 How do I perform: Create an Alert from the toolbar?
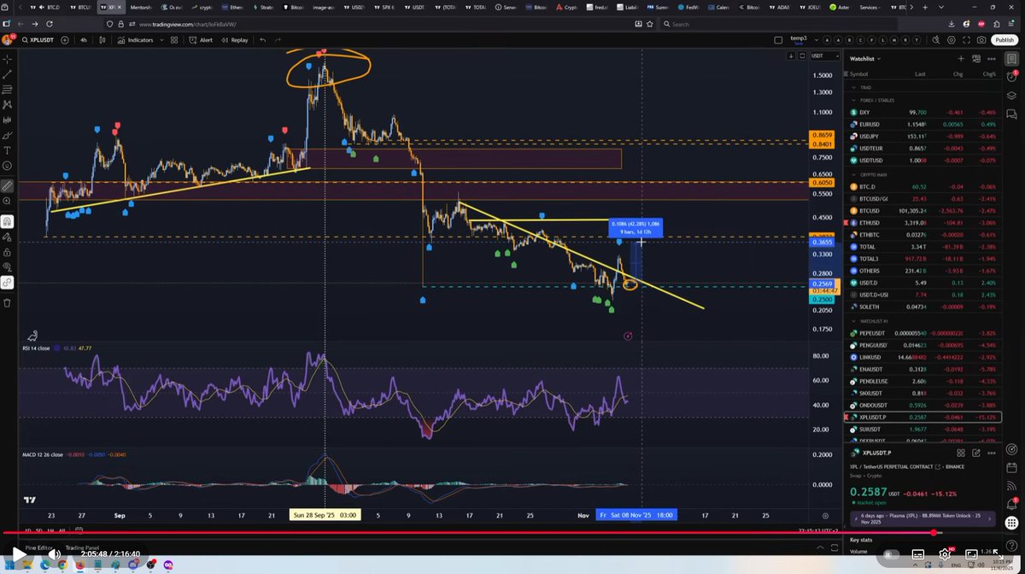point(202,40)
